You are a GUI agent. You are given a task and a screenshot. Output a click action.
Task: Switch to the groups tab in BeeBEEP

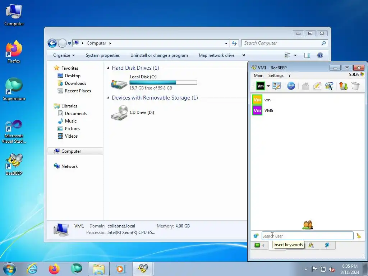click(311, 245)
